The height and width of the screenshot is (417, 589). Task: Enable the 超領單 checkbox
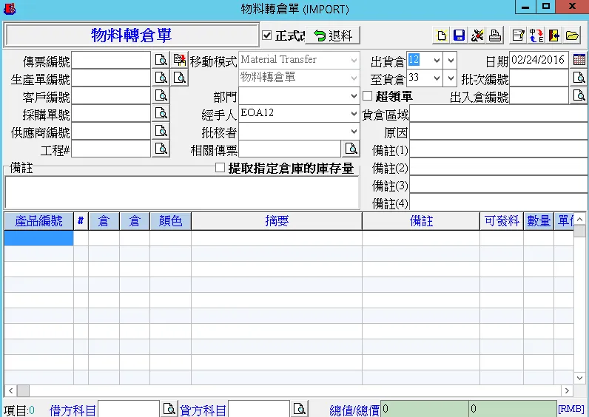[367, 96]
